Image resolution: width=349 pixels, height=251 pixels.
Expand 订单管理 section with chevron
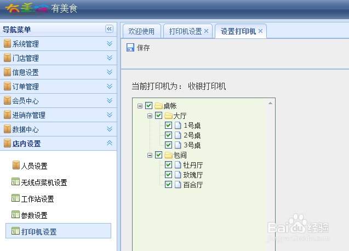point(109,86)
